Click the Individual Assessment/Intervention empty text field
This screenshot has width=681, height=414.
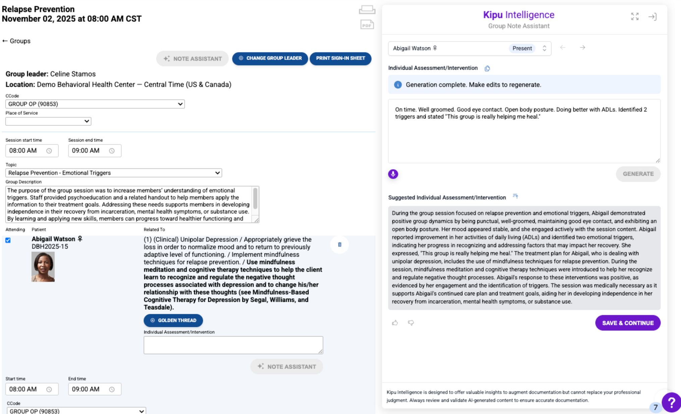click(233, 345)
